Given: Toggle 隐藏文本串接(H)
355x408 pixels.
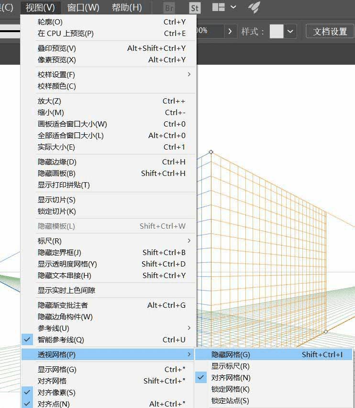Looking at the screenshot, I should coord(109,275).
